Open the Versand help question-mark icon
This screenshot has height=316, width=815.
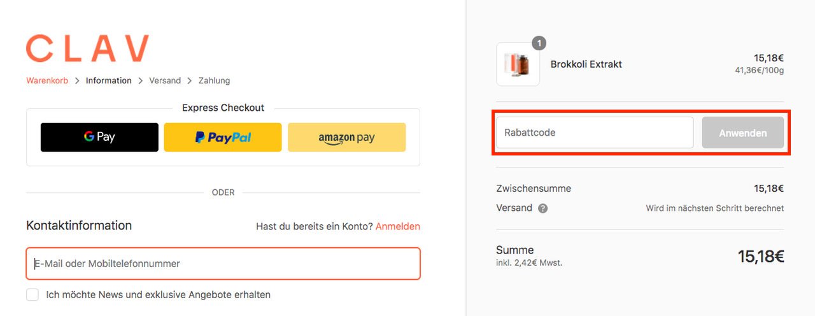point(542,208)
